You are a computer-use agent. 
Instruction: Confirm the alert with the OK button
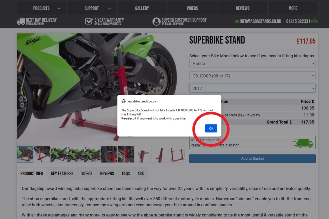click(x=211, y=129)
